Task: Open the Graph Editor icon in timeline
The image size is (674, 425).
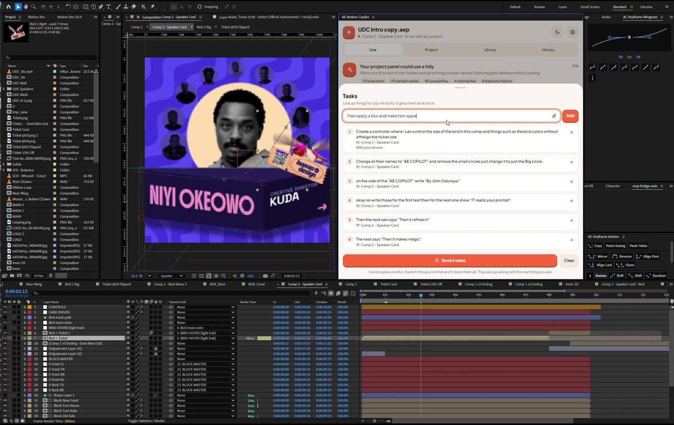Action: coord(354,293)
